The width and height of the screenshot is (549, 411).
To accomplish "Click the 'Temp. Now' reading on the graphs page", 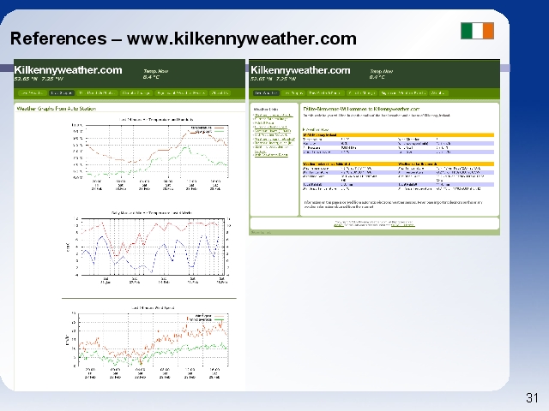I will point(155,74).
